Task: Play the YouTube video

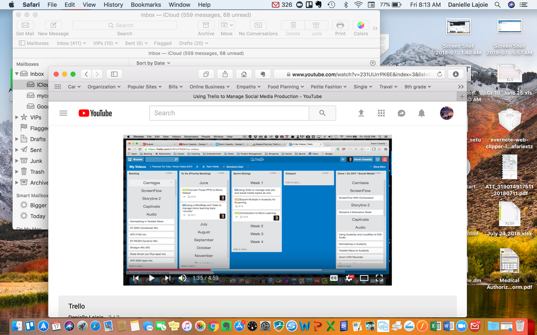Action: tap(151, 278)
